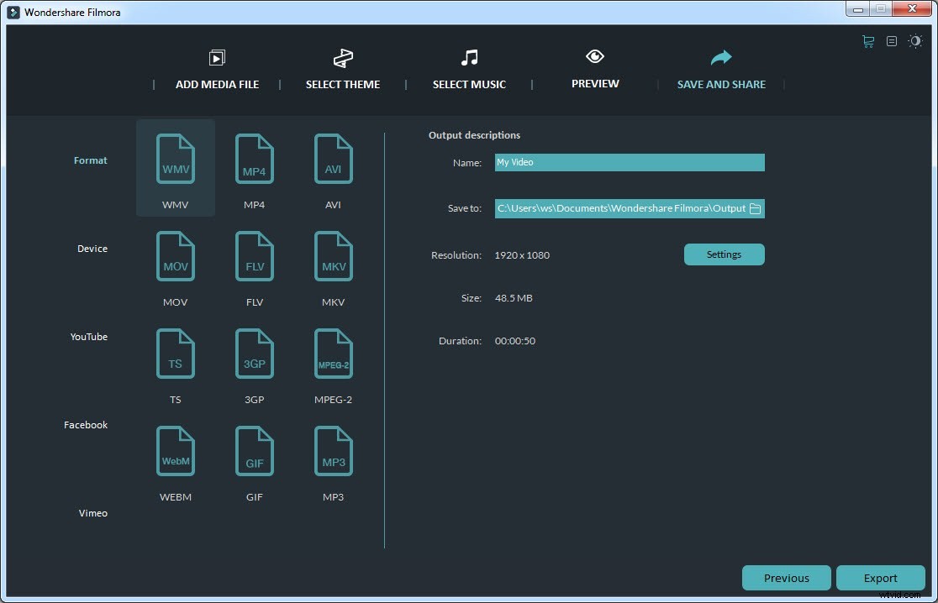Expand the menu list icon near the cart
The height and width of the screenshot is (603, 938).
point(891,40)
